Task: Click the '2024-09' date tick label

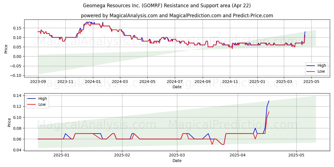Action: 202,81
